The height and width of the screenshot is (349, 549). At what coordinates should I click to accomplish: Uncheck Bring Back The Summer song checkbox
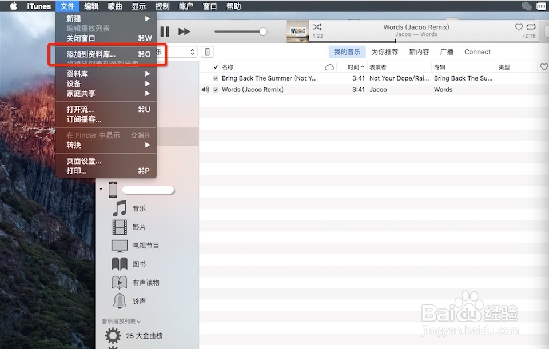(216, 78)
